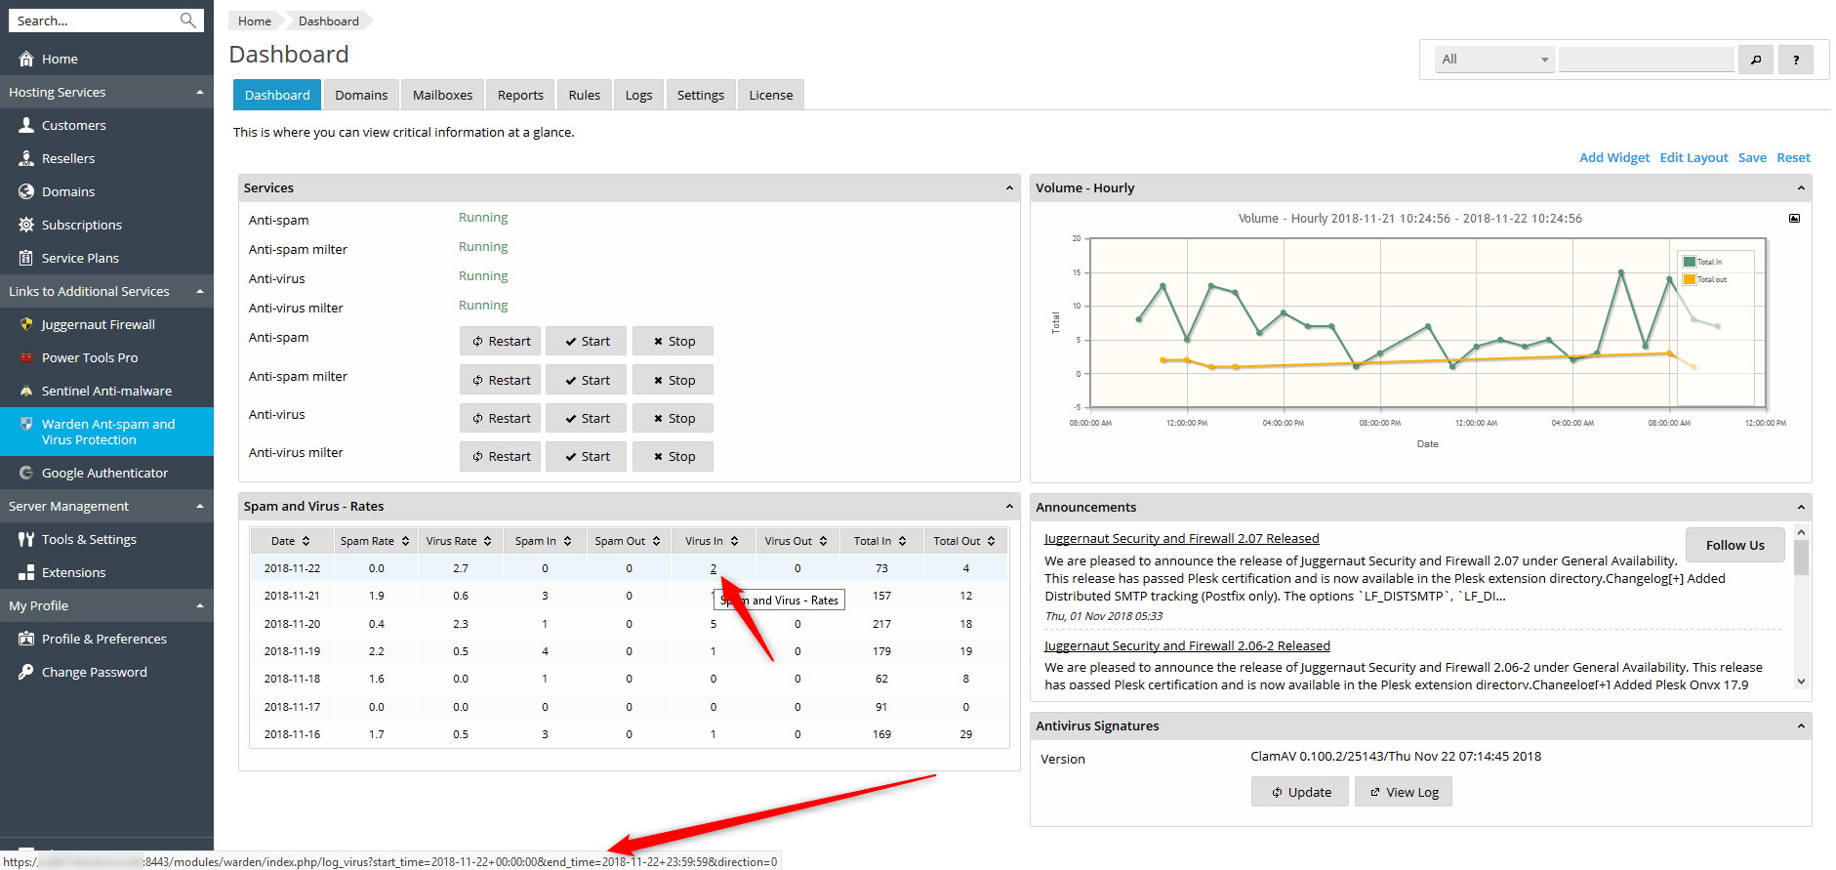Click the Sentinel Anti-malware icon
Viewport: 1836px width, 870px height.
(26, 391)
